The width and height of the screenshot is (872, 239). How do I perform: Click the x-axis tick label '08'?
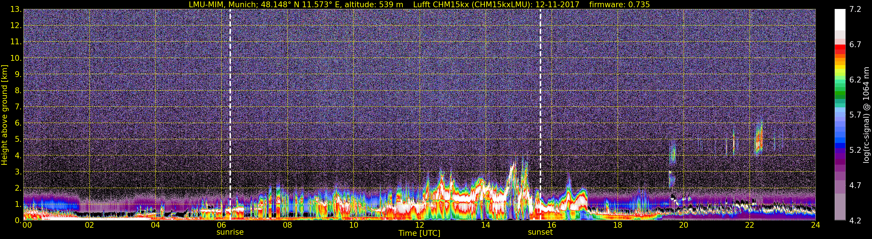coord(287,225)
